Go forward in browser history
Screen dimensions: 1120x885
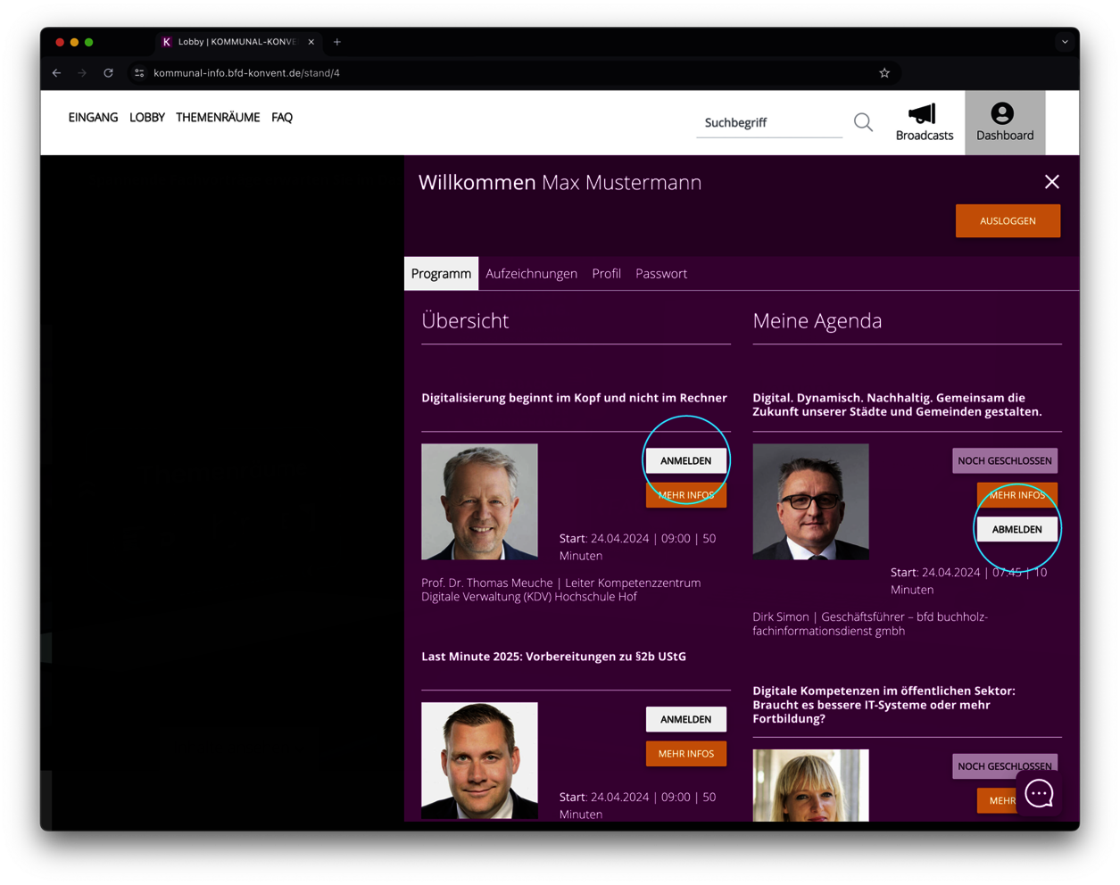[x=82, y=73]
